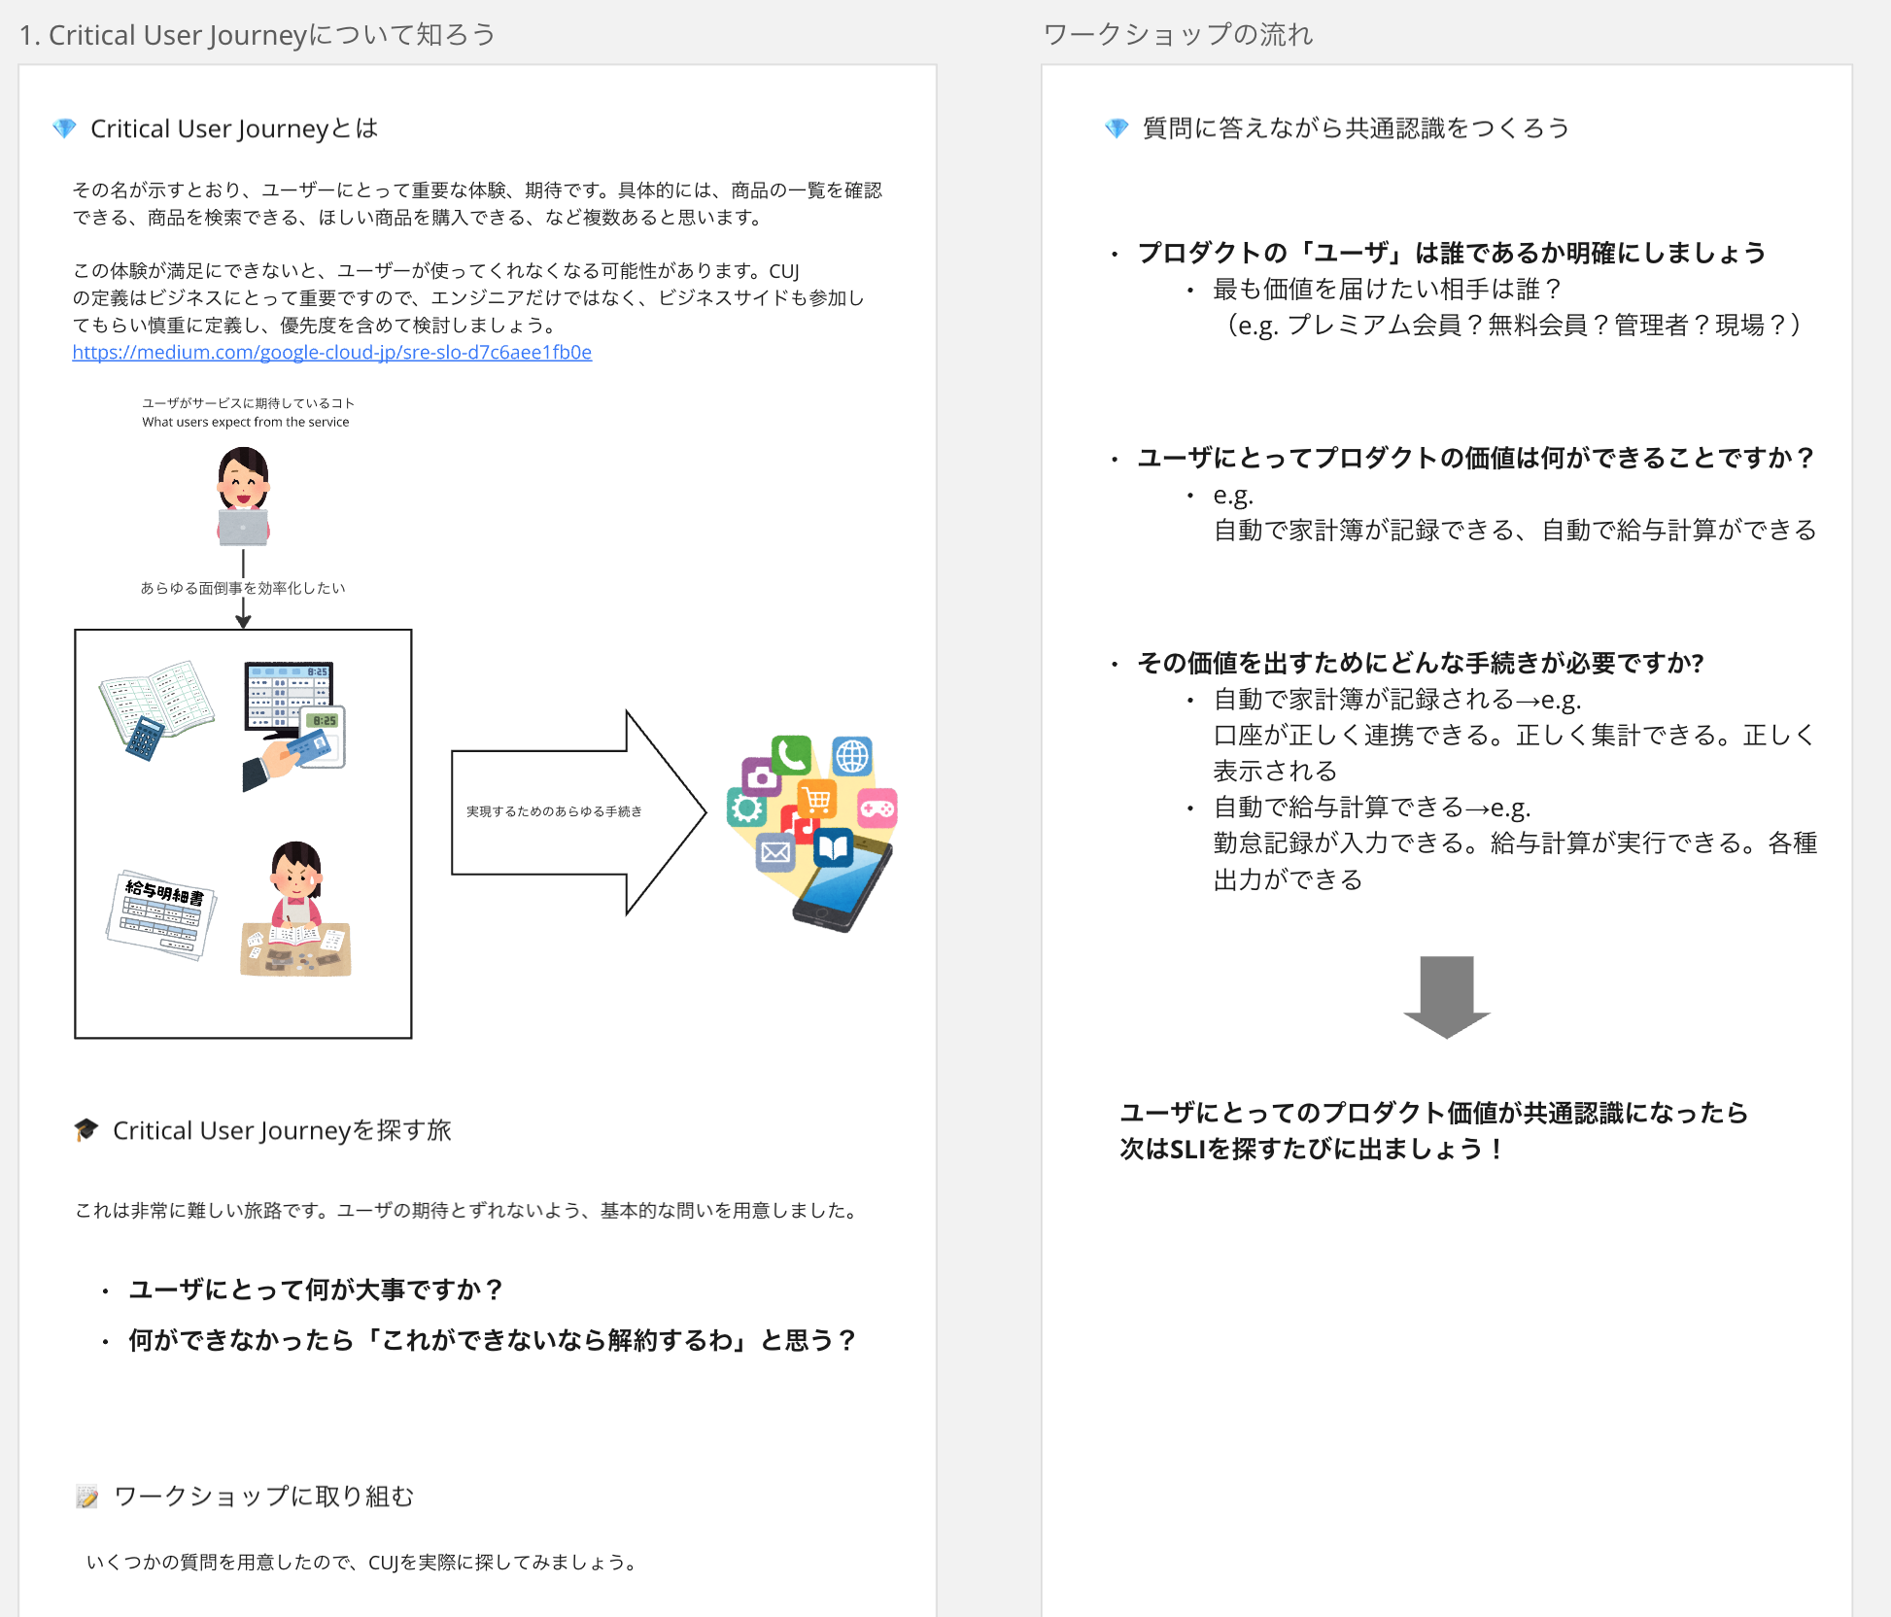Select the woman doing household accounts illustration
Image resolution: width=1891 pixels, height=1617 pixels.
pos(295,909)
